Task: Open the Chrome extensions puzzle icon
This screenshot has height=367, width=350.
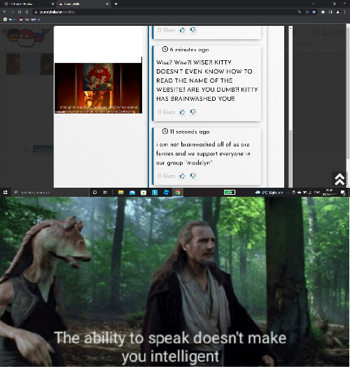Action: click(x=323, y=12)
